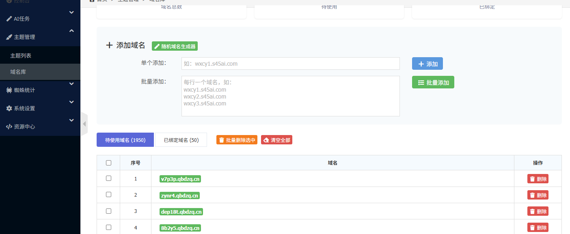Focus the 单个添加 domain input field

point(290,64)
